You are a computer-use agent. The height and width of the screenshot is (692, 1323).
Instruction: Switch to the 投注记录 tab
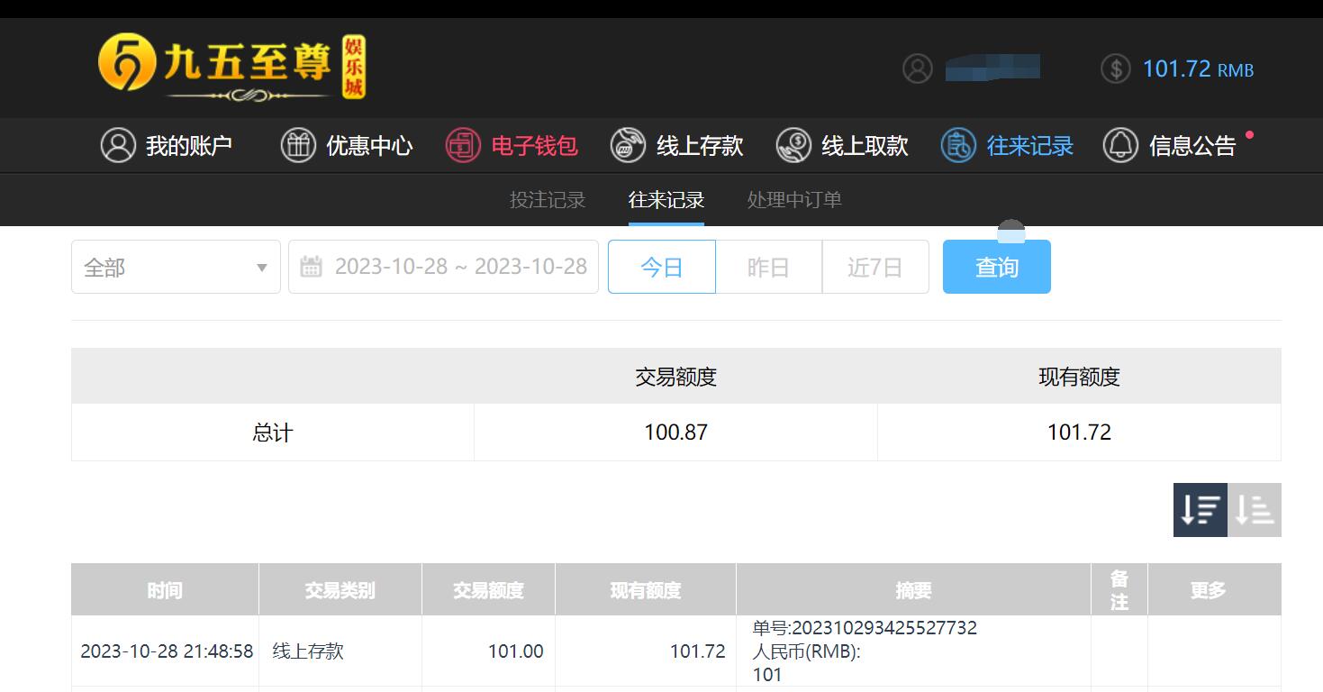click(548, 200)
